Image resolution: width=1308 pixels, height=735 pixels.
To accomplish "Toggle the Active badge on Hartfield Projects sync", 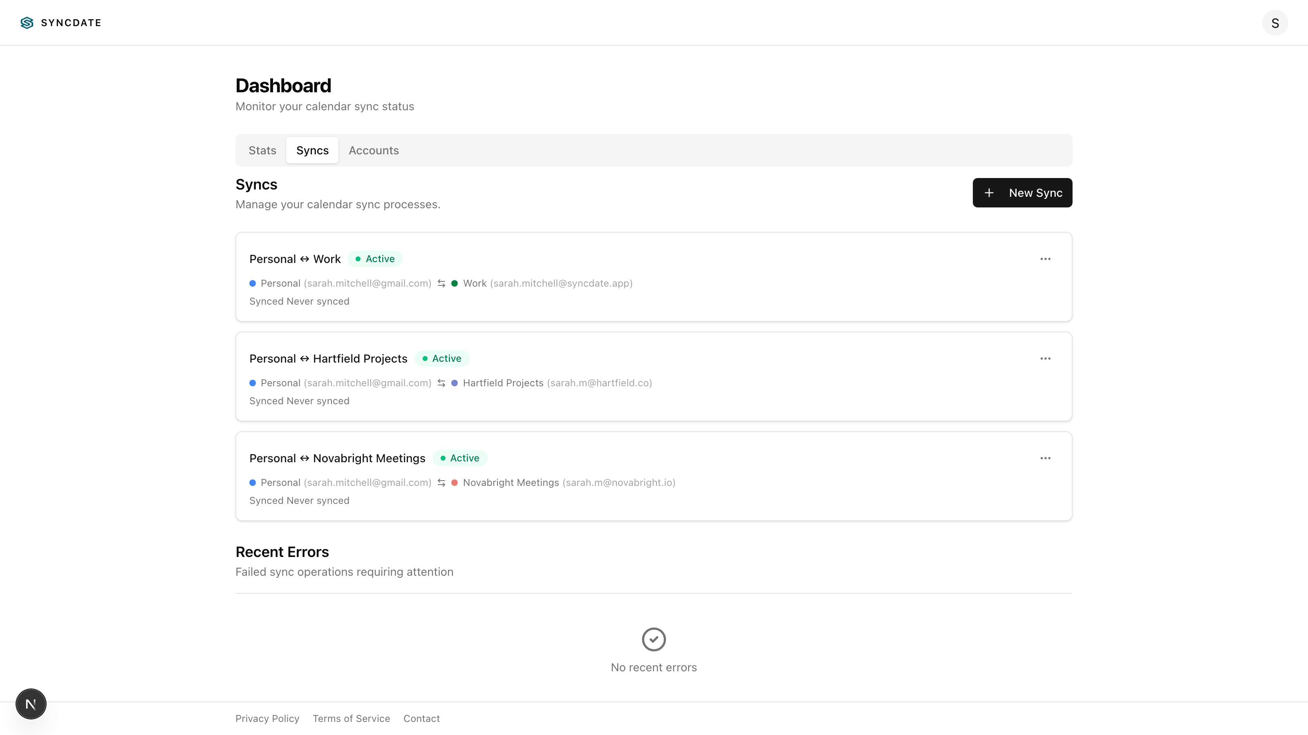I will tap(442, 358).
